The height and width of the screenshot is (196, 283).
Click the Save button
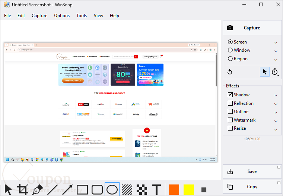(x=252, y=171)
